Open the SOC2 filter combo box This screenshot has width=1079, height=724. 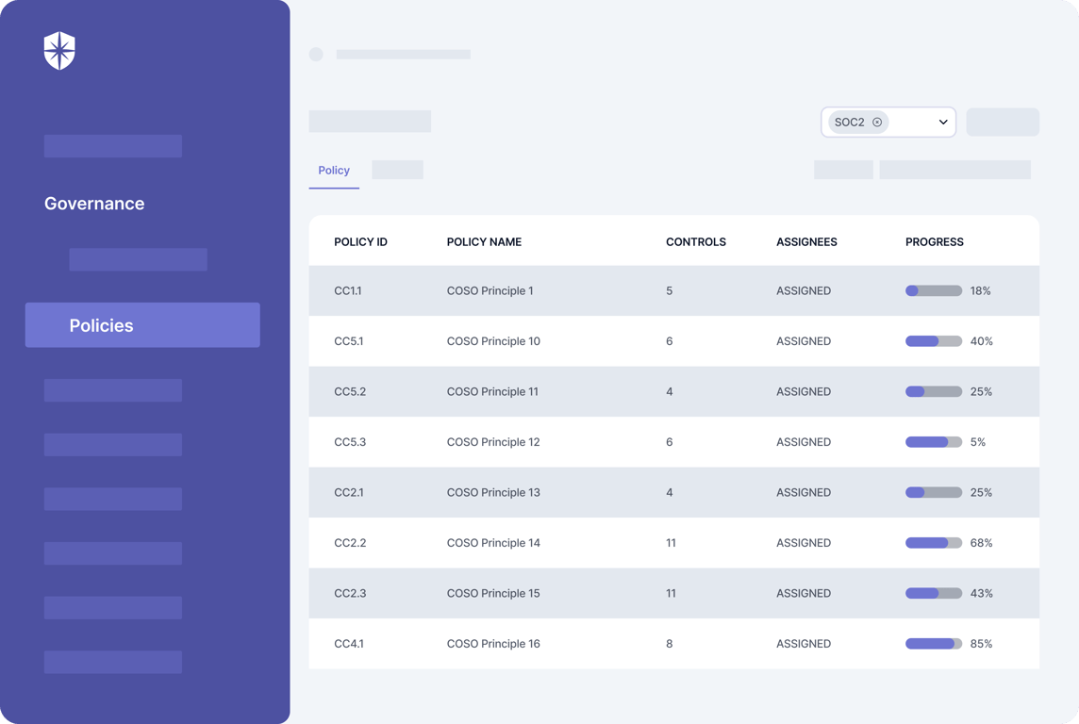coord(888,123)
